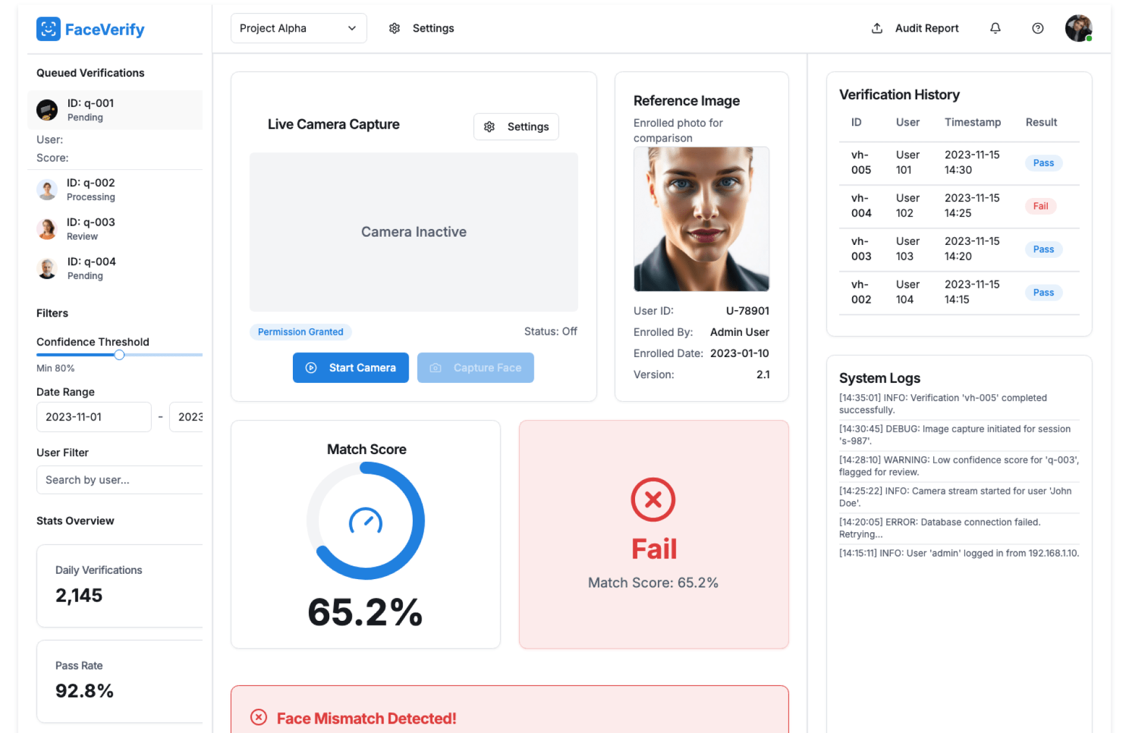Click the gauge icon in Match Score

tap(365, 521)
